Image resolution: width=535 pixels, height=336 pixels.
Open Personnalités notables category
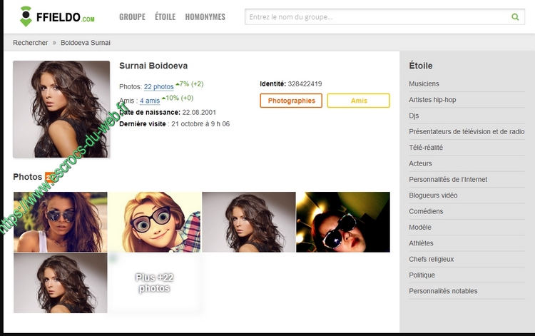tap(443, 291)
